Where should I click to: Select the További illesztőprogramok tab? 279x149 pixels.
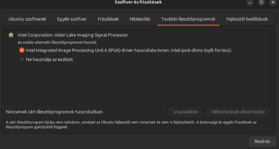pos(188,19)
